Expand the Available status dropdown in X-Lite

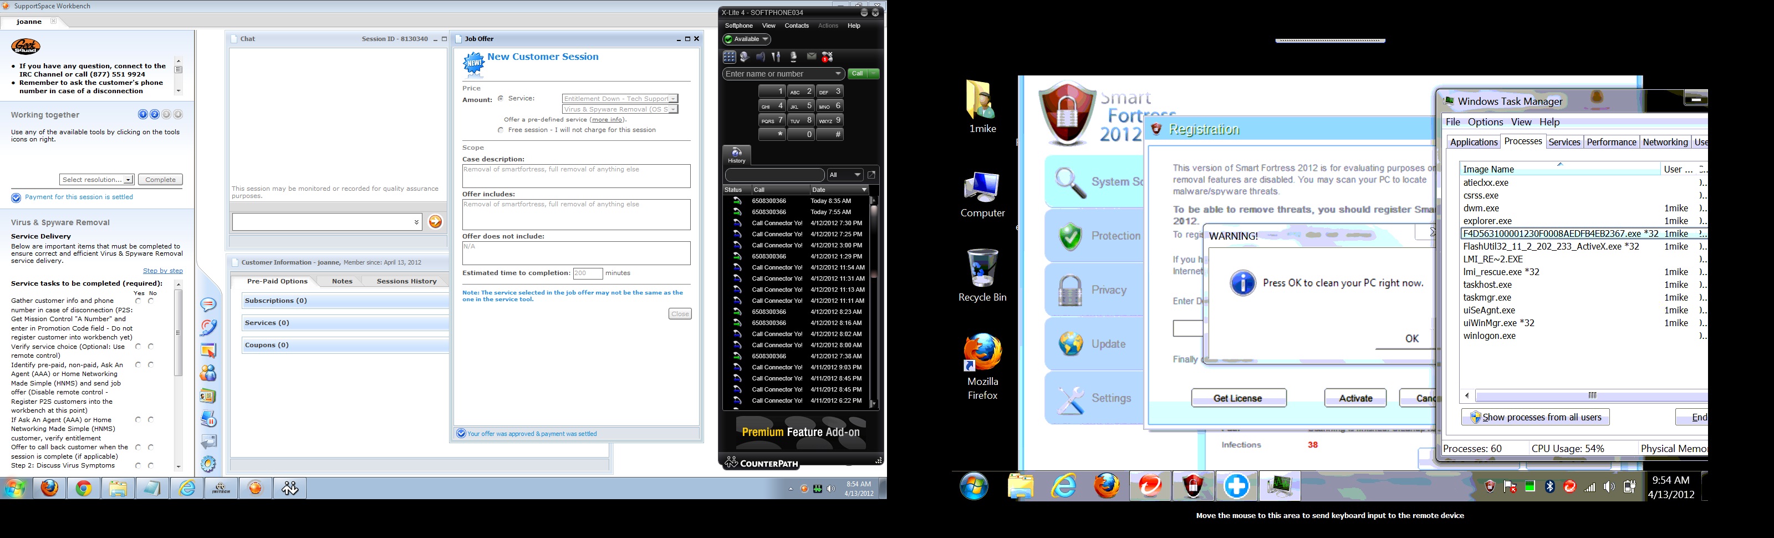pyautogui.click(x=747, y=39)
